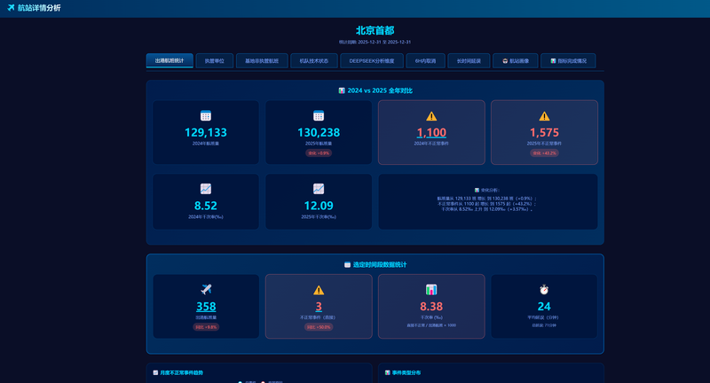This screenshot has width=710, height=383.
Task: Open the underlined 1,100 abnormal events link
Action: click(x=431, y=133)
